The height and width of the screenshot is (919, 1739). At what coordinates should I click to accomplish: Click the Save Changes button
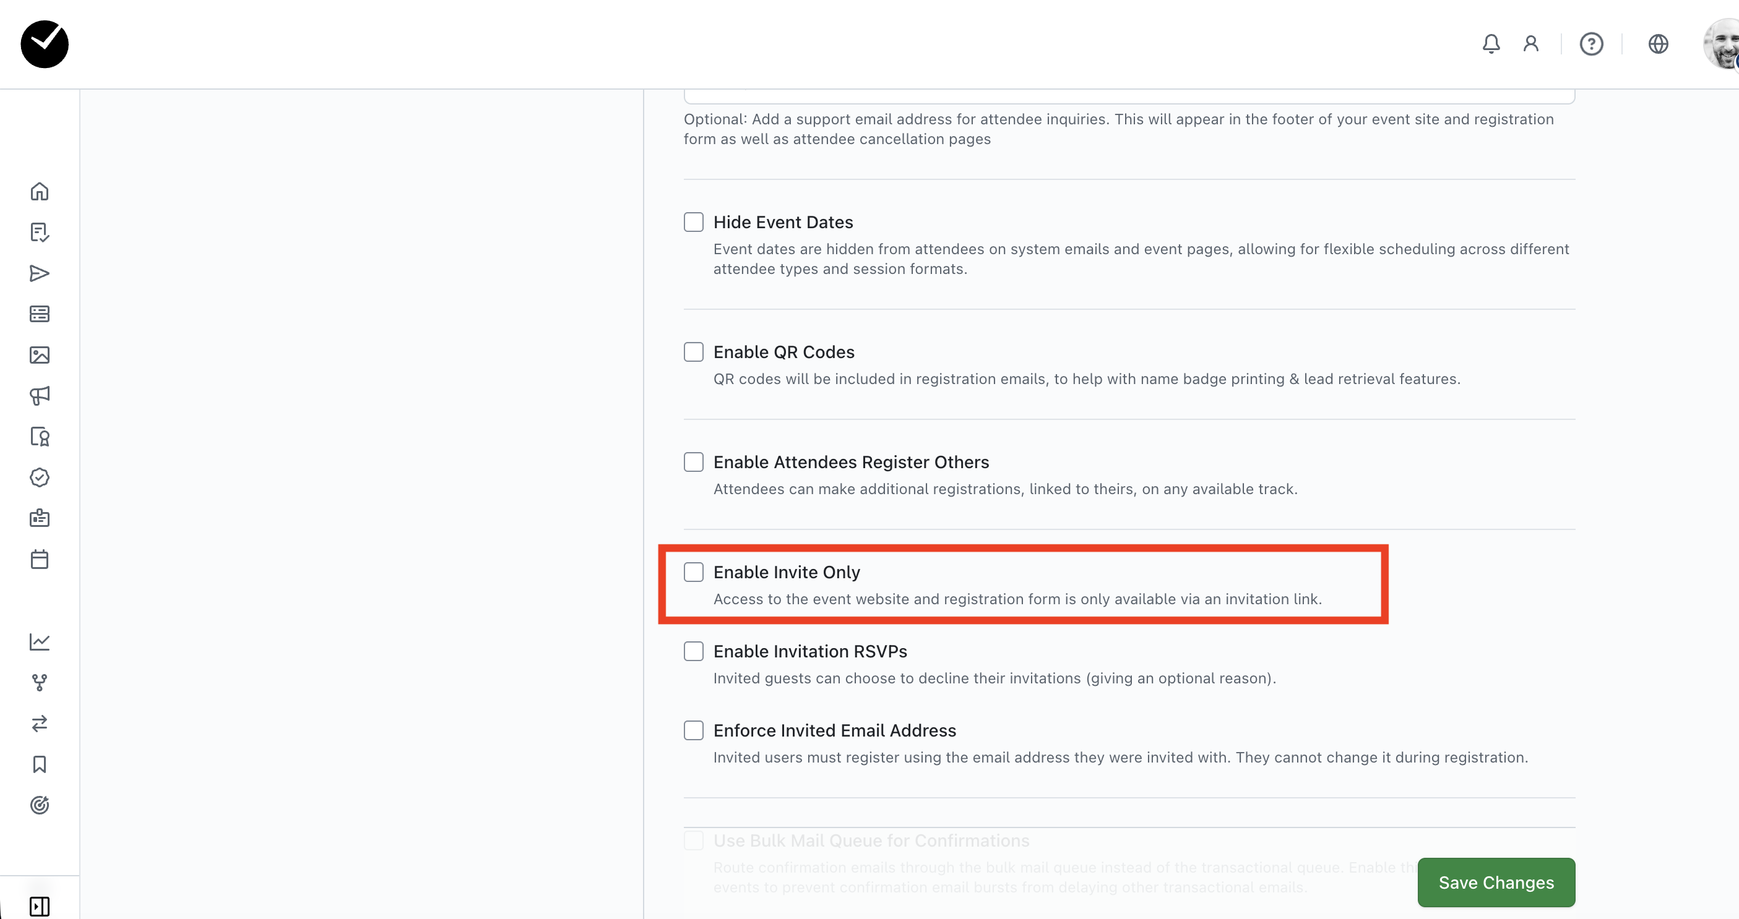1496,883
